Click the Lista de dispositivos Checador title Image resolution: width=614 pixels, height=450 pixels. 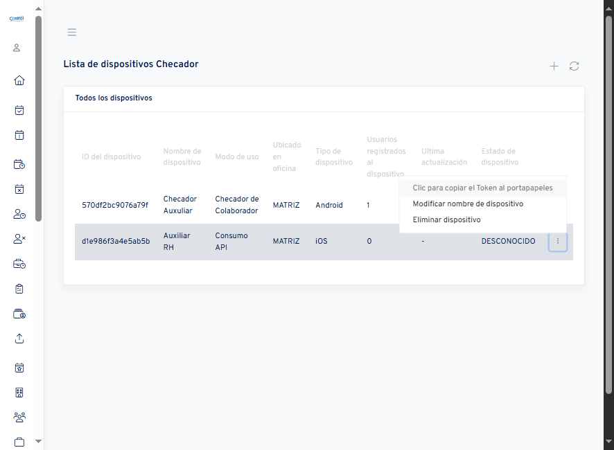click(x=131, y=64)
